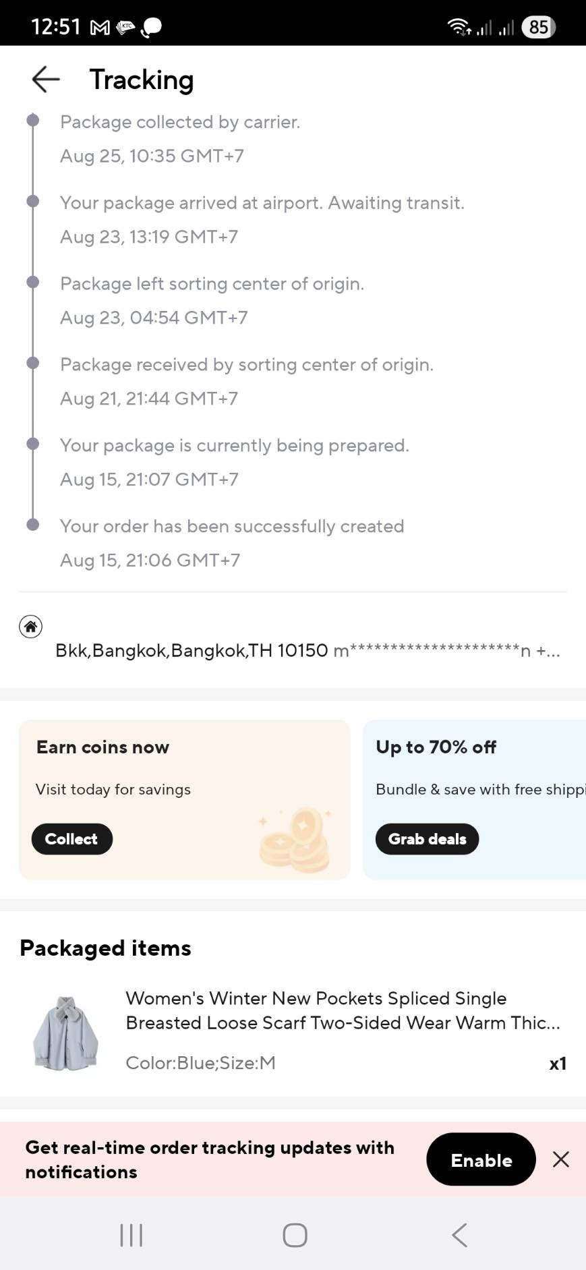Select the 'order successfully created' timeline dot
This screenshot has width=586, height=1270.
tap(32, 525)
